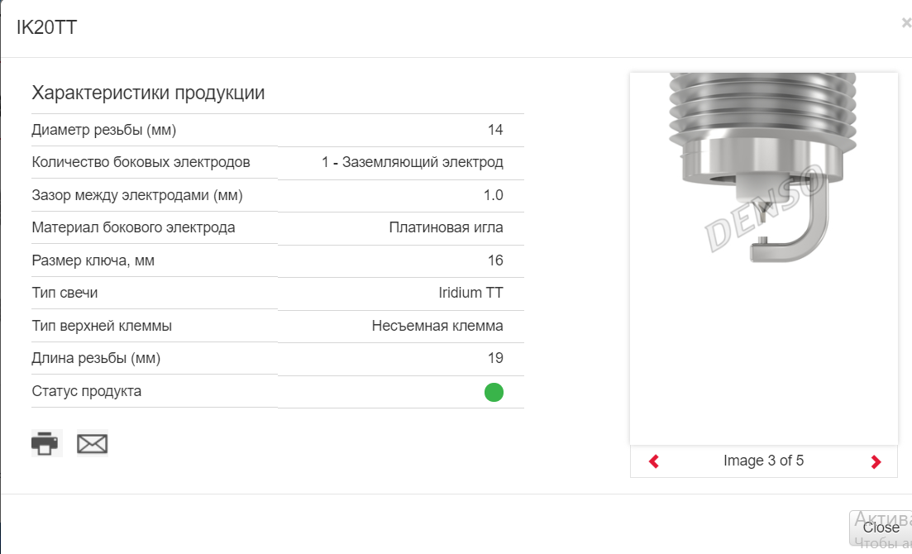912x554 pixels.
Task: Click the Close button at the bottom
Action: click(881, 528)
